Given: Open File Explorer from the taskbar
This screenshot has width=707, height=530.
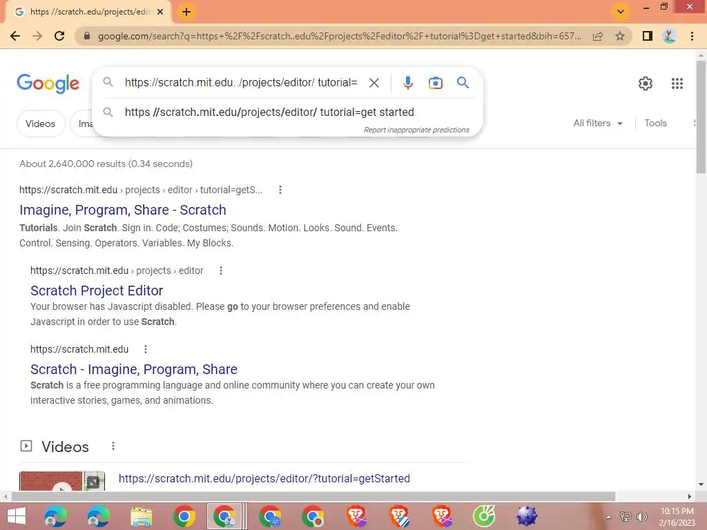Looking at the screenshot, I should pos(141,516).
